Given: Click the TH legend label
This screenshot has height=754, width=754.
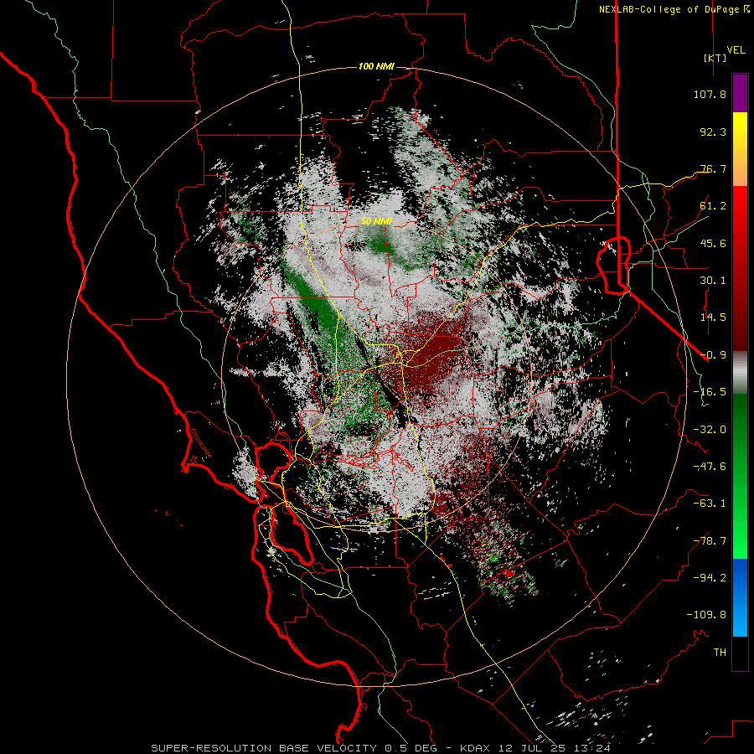Looking at the screenshot, I should 720,652.
